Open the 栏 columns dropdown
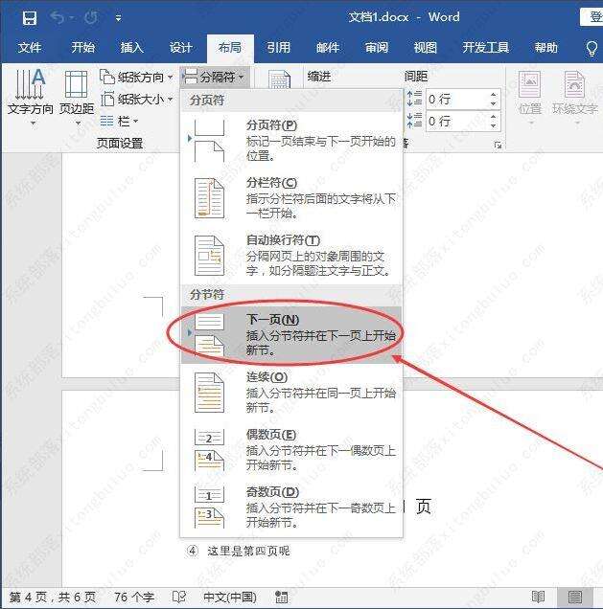Image resolution: width=603 pixels, height=609 pixels. [119, 122]
